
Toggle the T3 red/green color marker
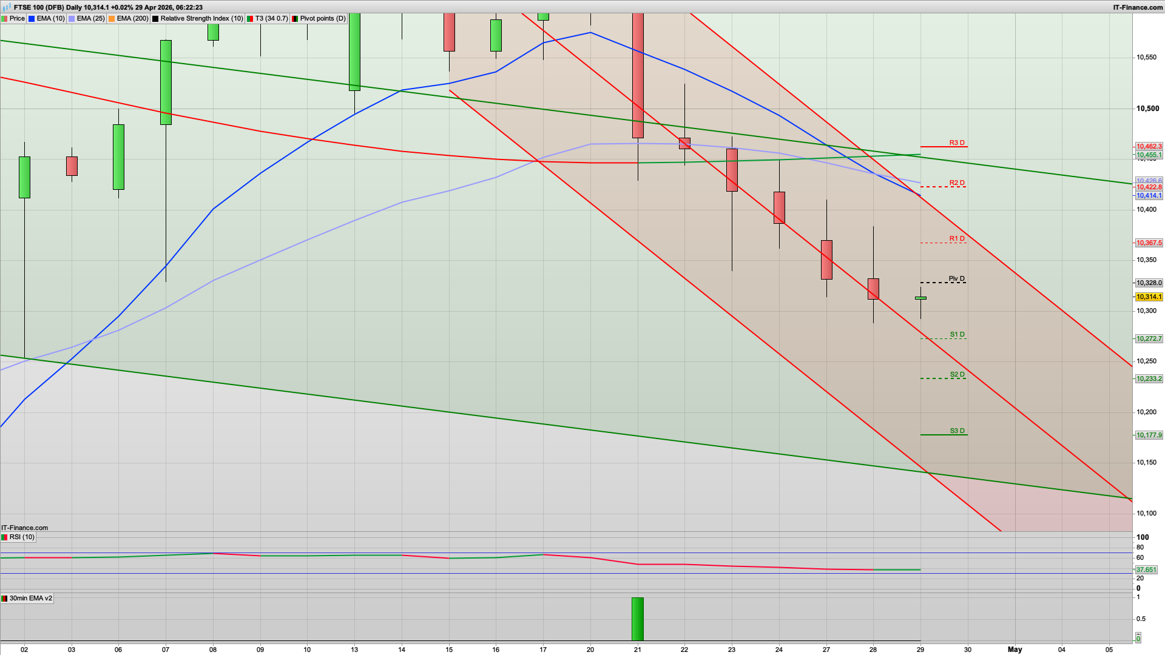click(x=249, y=18)
